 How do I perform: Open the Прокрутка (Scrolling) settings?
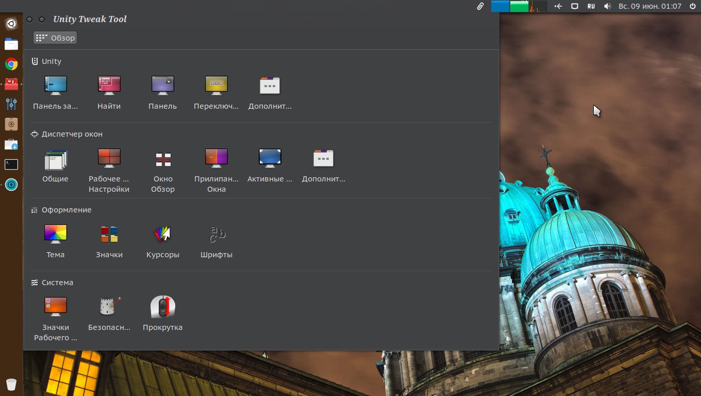coord(162,307)
